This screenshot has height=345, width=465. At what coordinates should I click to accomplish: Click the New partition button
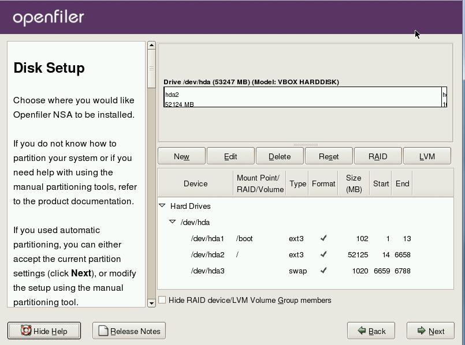[x=181, y=156]
